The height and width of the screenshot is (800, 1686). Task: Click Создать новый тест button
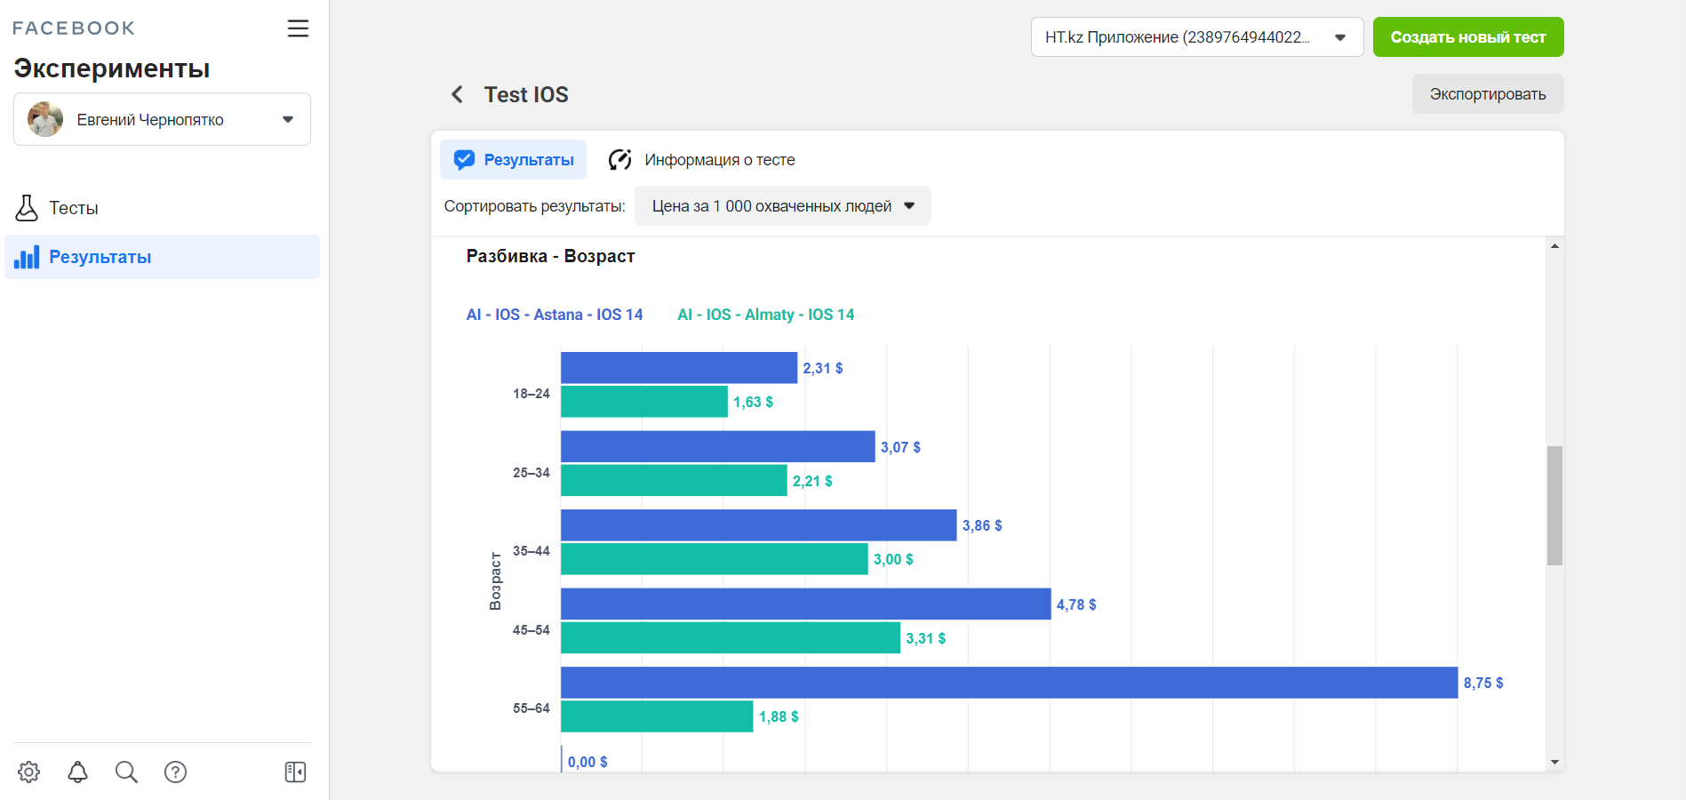pyautogui.click(x=1467, y=37)
